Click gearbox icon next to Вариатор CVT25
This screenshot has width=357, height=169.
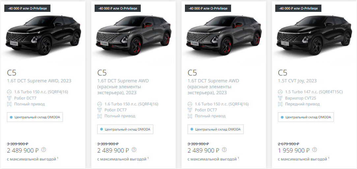pos(280,98)
